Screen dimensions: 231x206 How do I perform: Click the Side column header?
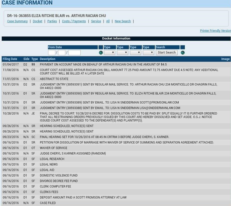point(26,59)
